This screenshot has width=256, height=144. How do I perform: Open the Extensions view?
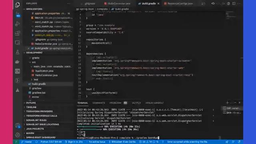[18, 33]
